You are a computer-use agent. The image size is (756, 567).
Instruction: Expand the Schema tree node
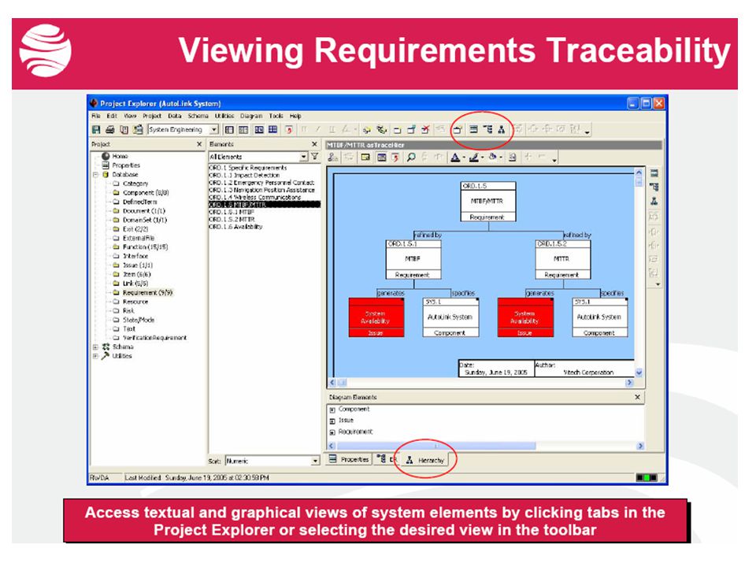point(95,347)
